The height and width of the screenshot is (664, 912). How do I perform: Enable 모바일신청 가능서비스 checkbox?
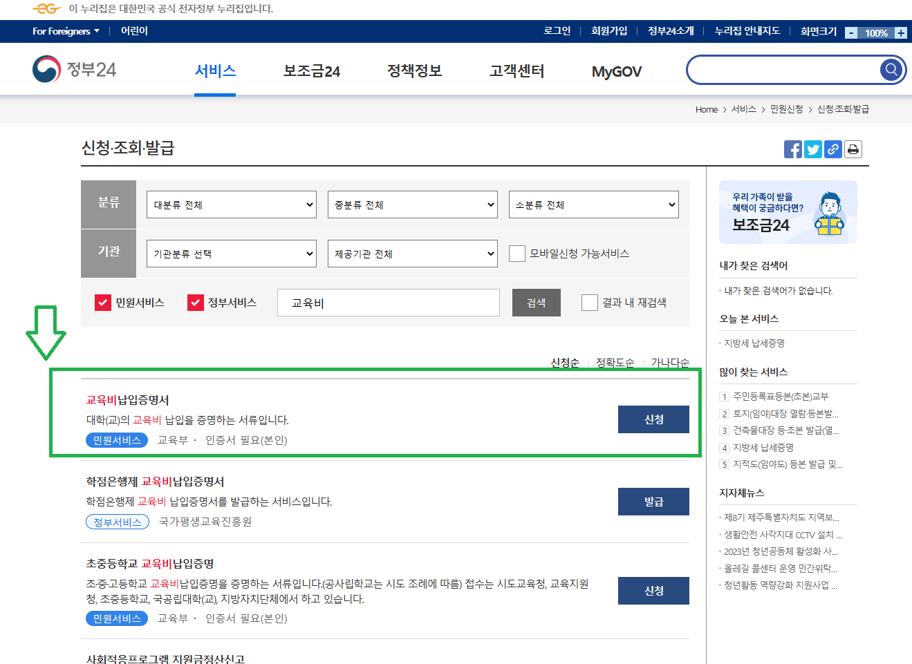[517, 254]
